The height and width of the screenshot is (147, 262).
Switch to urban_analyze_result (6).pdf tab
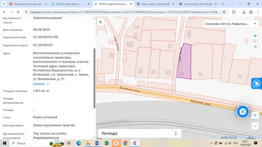pyautogui.click(x=155, y=4)
